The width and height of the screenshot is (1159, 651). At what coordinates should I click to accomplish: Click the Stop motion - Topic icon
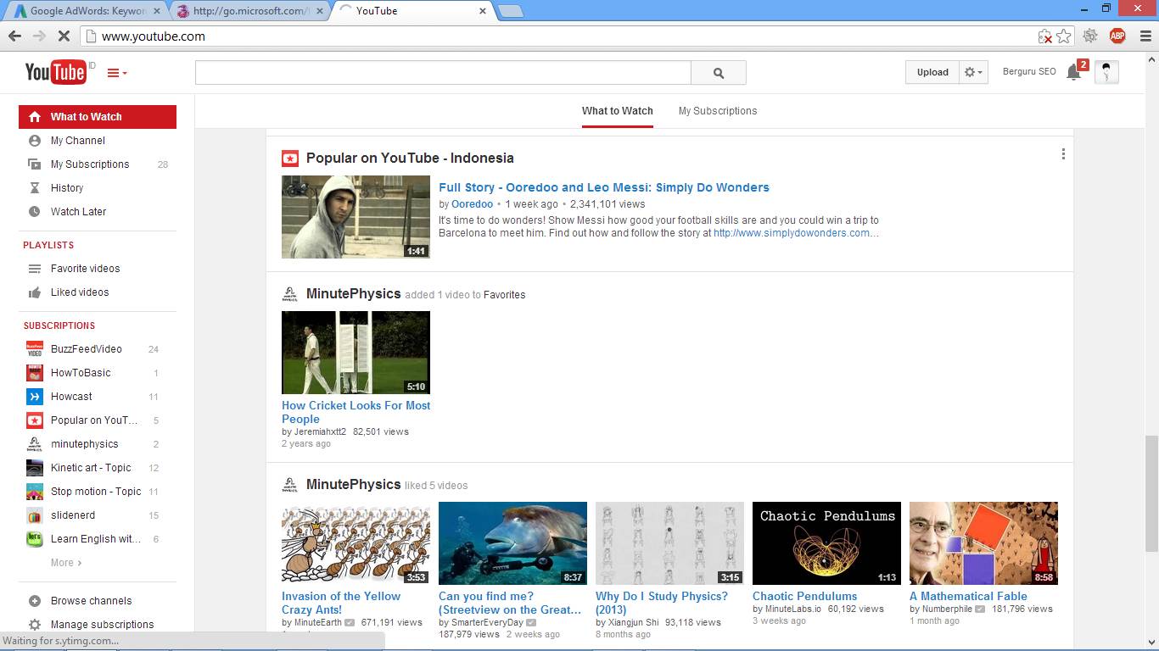click(35, 492)
